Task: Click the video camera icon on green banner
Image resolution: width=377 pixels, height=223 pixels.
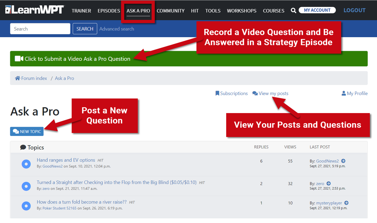Action: pyautogui.click(x=18, y=58)
